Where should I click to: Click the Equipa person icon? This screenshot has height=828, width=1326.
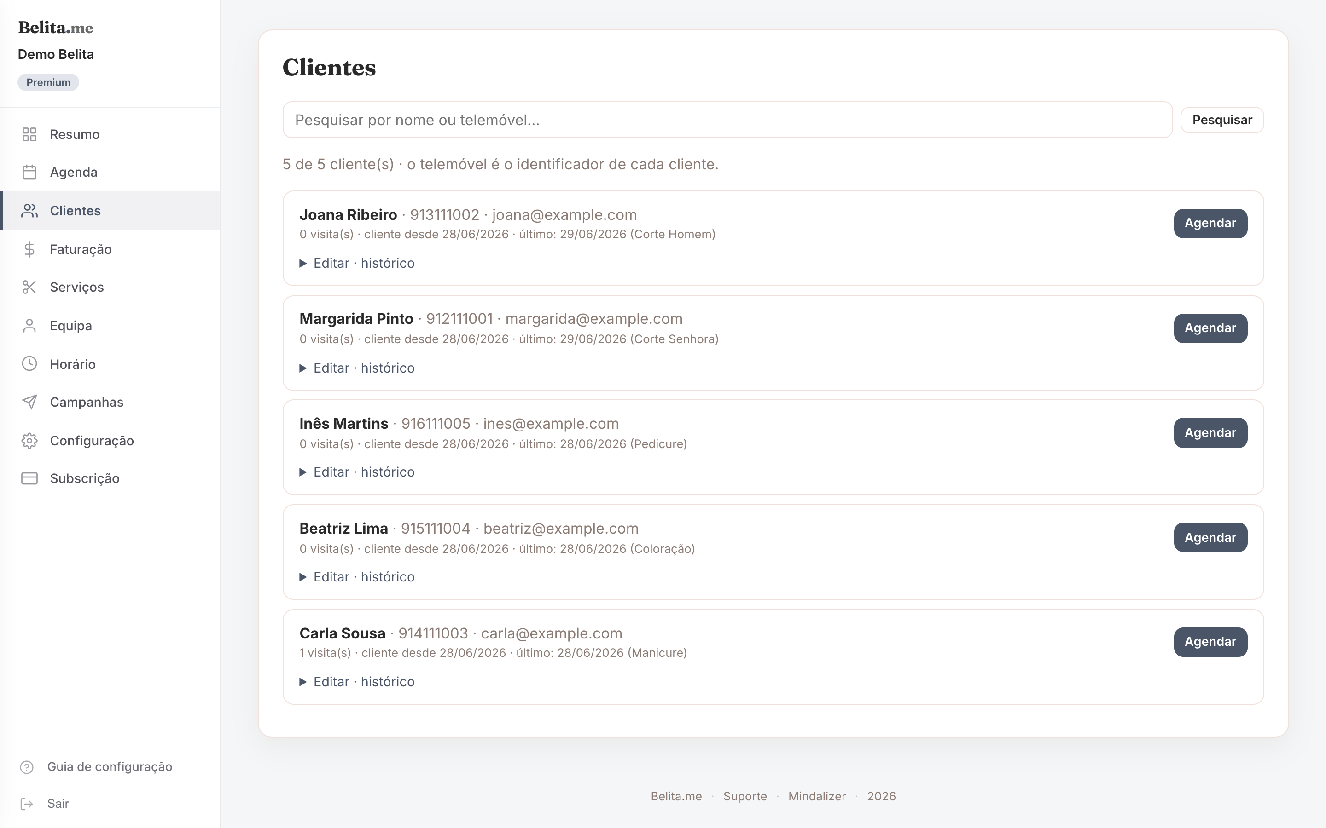(x=29, y=326)
